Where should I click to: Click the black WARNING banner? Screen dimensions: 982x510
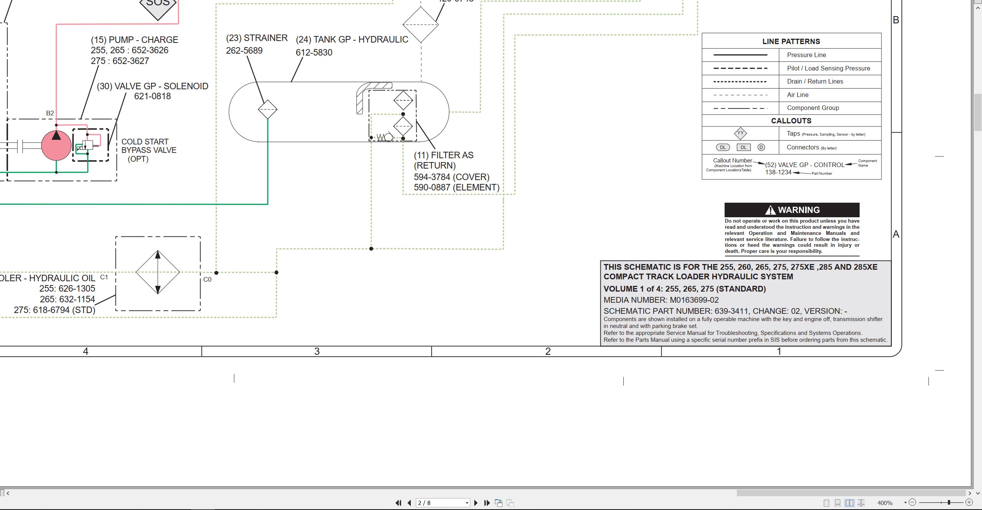click(792, 210)
